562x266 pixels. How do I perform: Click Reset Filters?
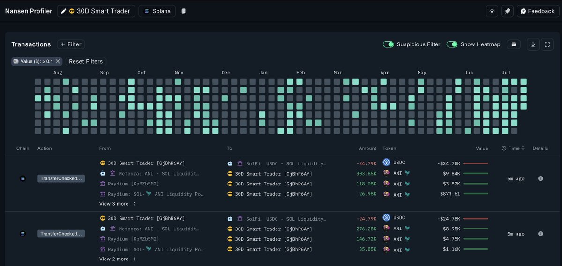[x=86, y=61]
